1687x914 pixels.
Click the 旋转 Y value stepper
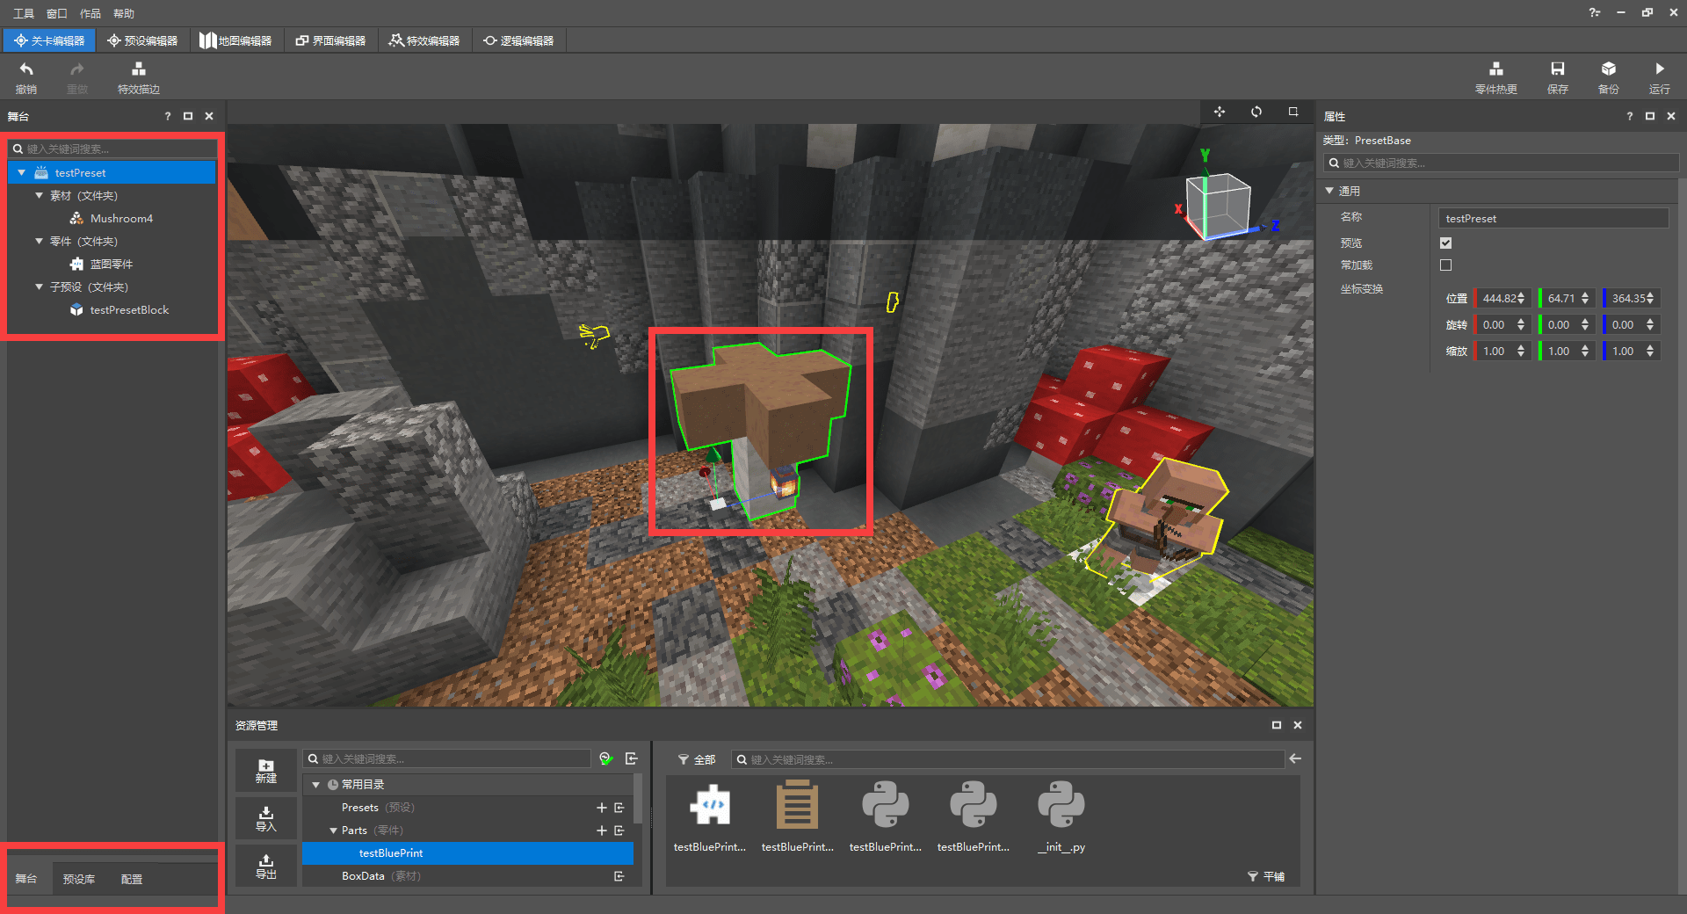[x=1585, y=325]
